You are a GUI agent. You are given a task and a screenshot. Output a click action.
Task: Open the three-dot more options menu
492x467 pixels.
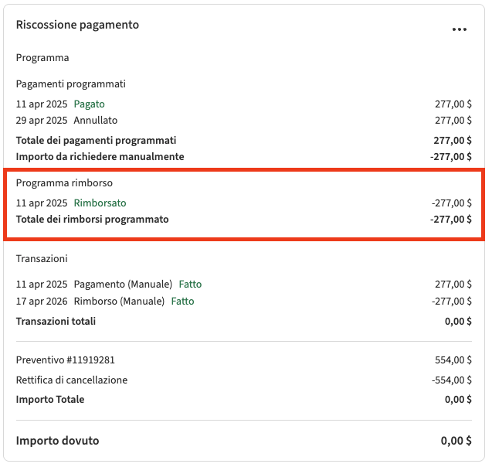click(460, 29)
